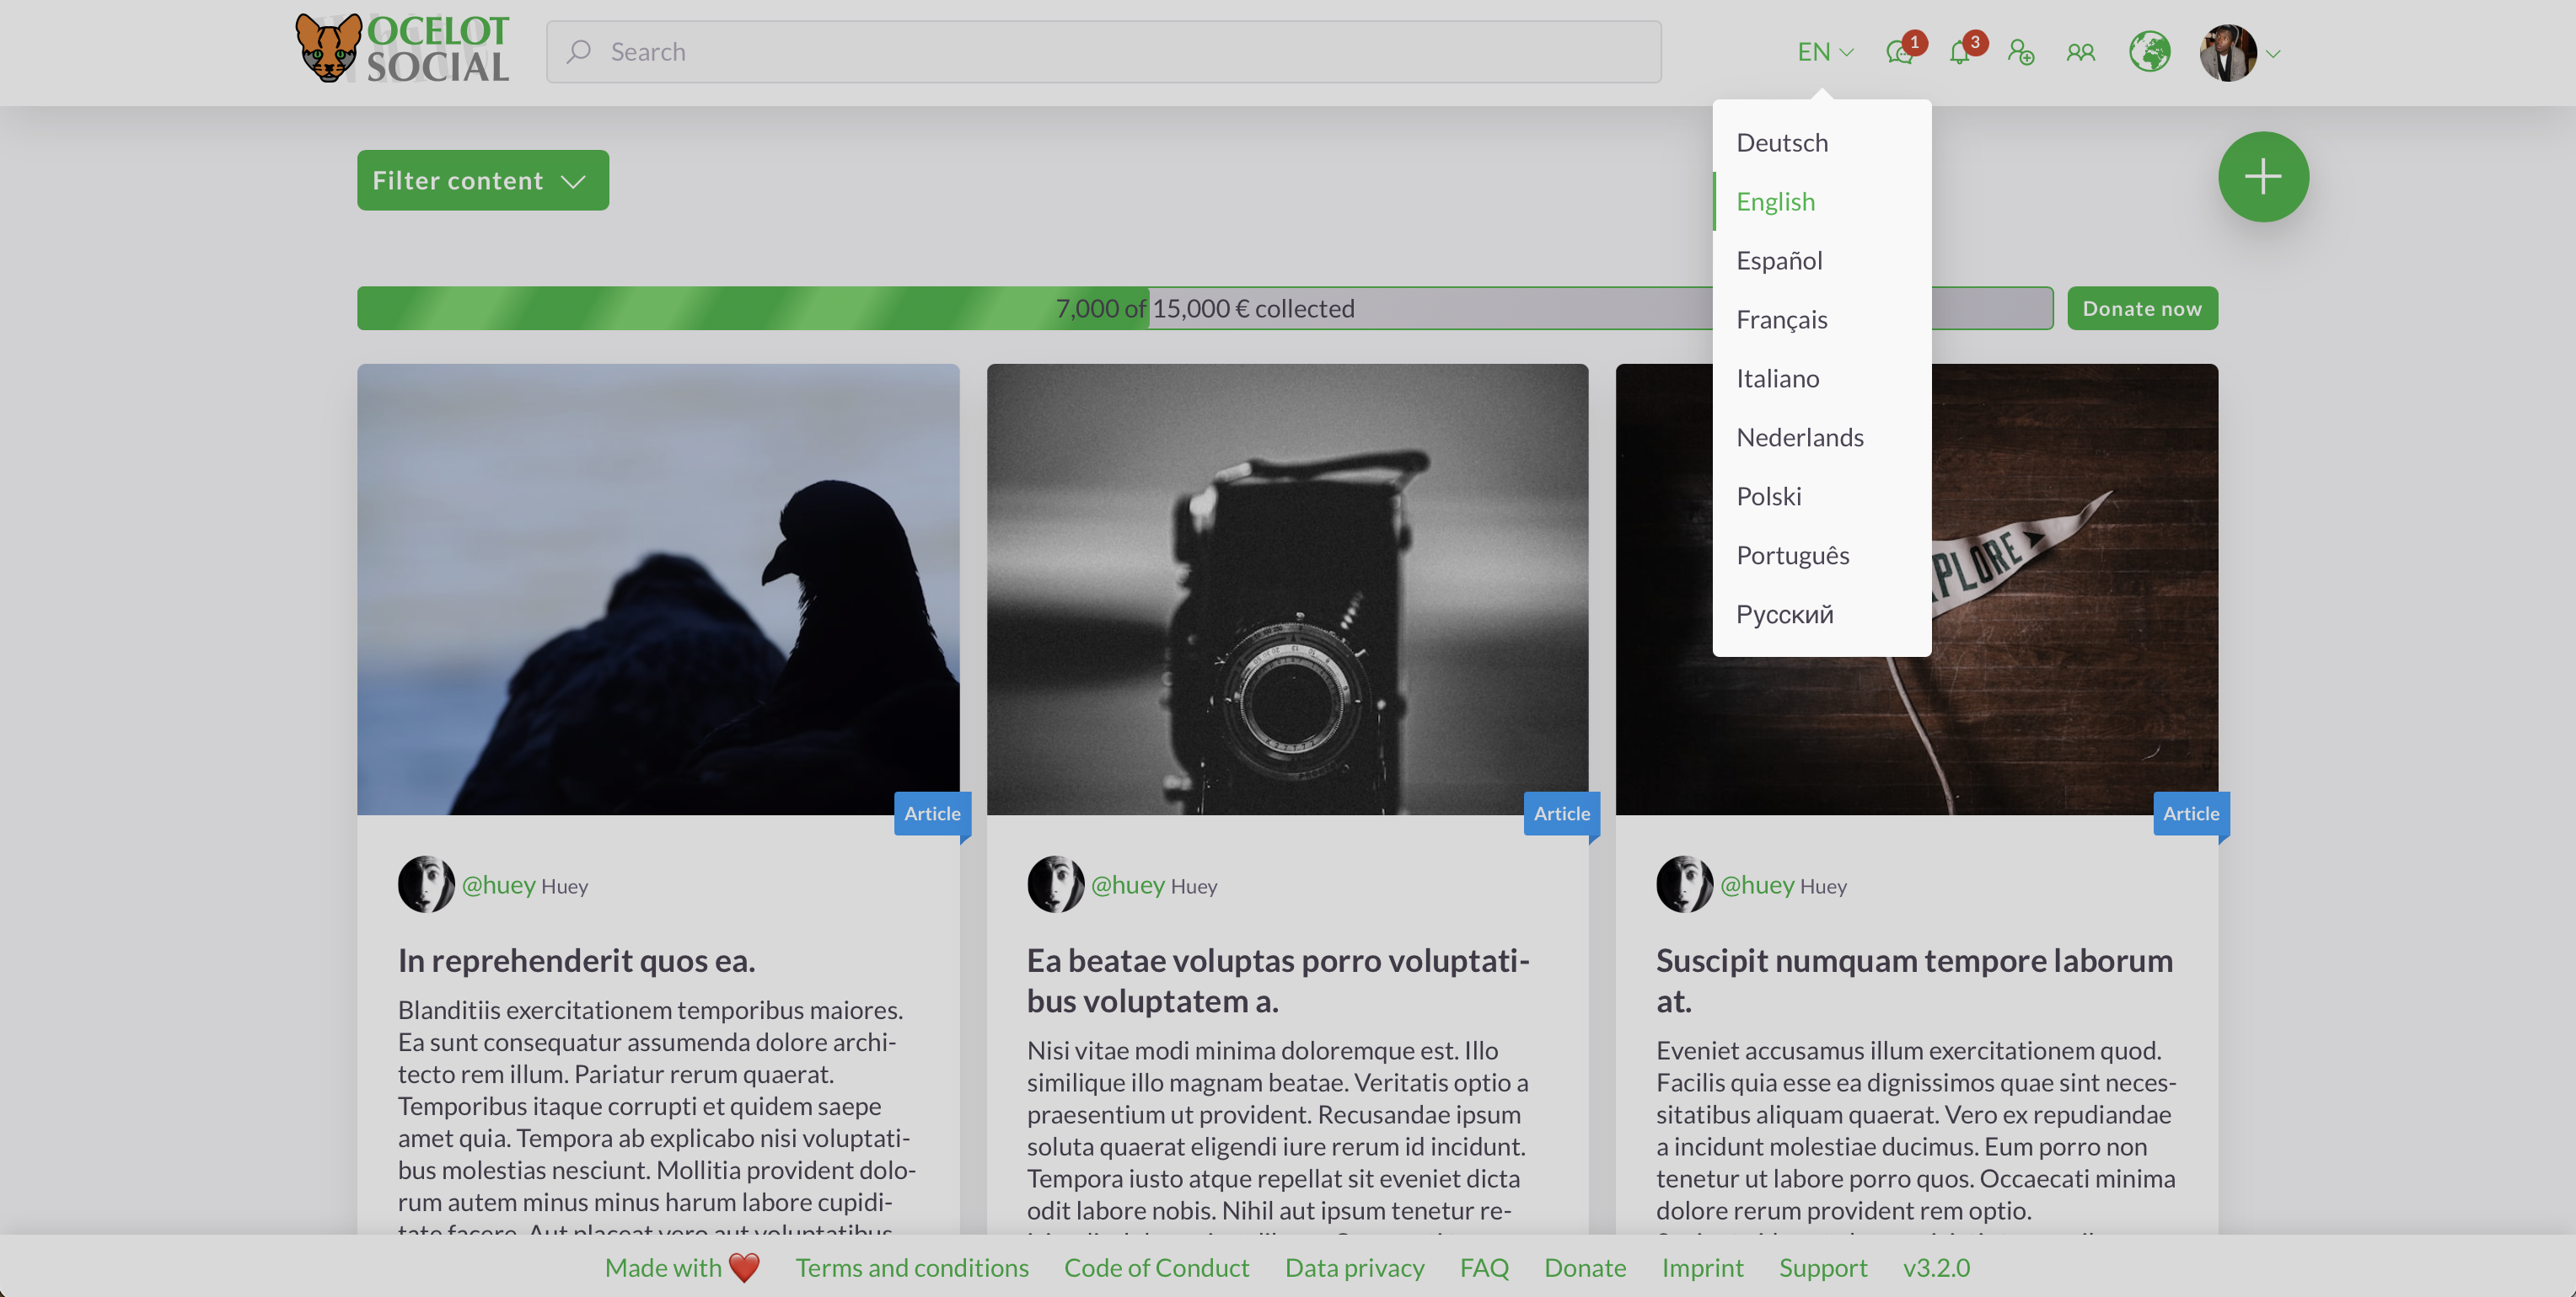The width and height of the screenshot is (2576, 1297).
Task: Expand the Filter content dropdown
Action: coord(482,181)
